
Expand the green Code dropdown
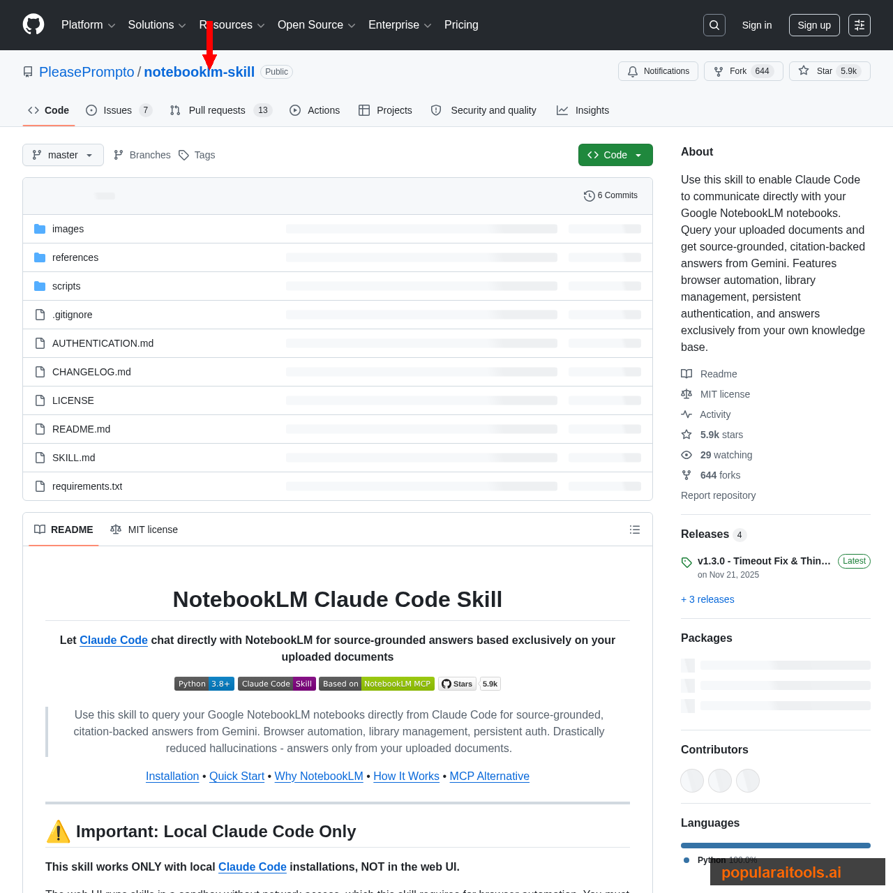(615, 155)
